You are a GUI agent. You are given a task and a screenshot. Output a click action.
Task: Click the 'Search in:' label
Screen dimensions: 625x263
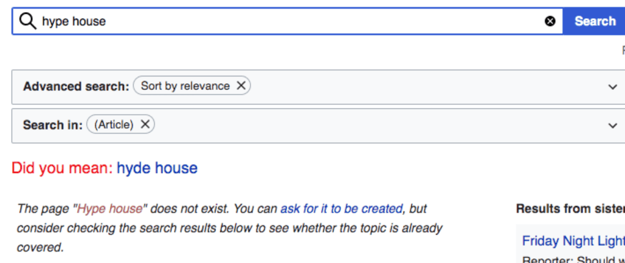[53, 124]
